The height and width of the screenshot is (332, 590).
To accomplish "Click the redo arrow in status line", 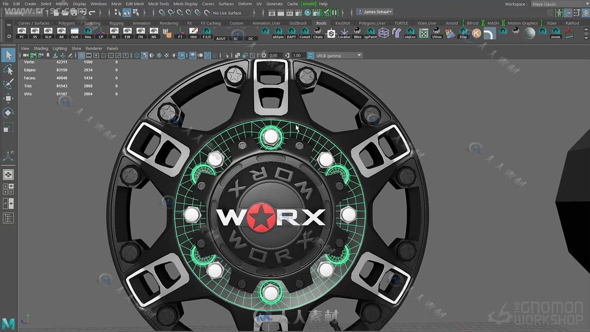I will [x=92, y=13].
